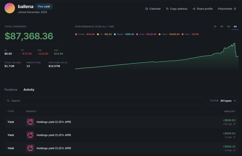Viewport: 242px width, 156px height.
Task: Toggle the Trade series red dot
Action: [76, 34]
